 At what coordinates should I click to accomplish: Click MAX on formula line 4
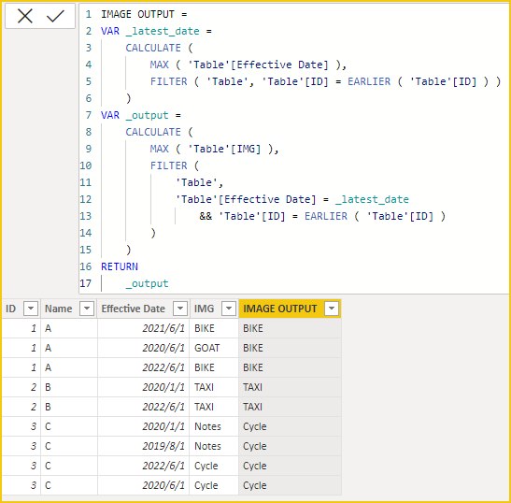(160, 65)
